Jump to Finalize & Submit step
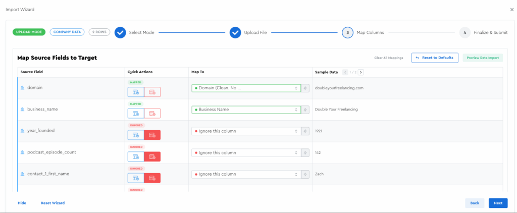 (464, 32)
